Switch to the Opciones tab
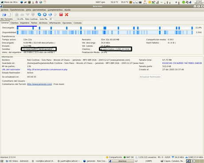Screen dimensions: 204x163 [x=67, y=23]
